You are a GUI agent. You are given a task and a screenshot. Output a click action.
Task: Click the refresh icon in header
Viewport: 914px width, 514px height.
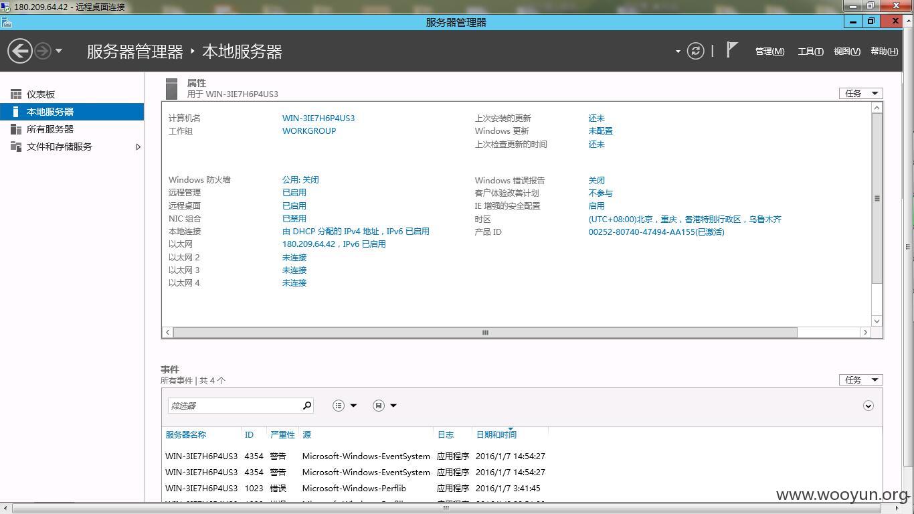695,51
